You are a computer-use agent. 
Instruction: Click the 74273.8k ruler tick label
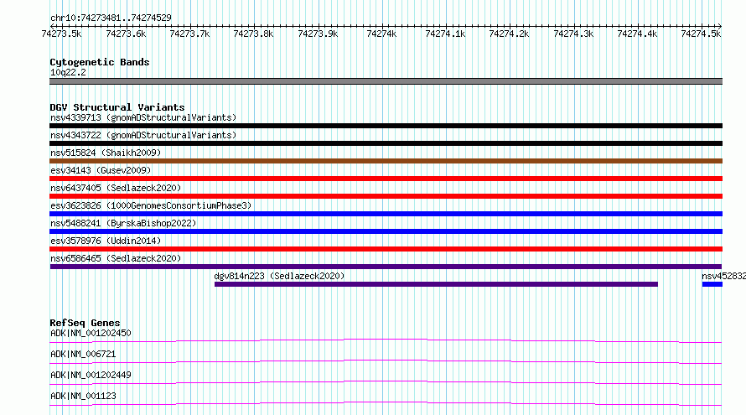click(x=254, y=34)
